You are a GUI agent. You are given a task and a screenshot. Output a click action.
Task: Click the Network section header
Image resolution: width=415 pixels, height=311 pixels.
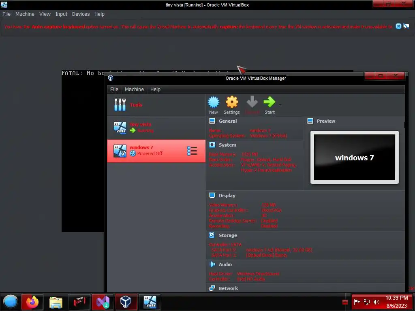[228, 288]
